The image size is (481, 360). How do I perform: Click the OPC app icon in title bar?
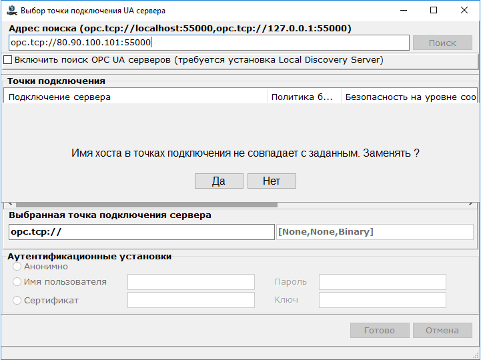(x=12, y=10)
